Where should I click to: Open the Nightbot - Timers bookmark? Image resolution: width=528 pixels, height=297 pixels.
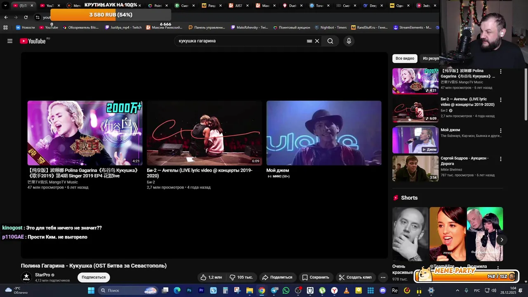click(330, 27)
